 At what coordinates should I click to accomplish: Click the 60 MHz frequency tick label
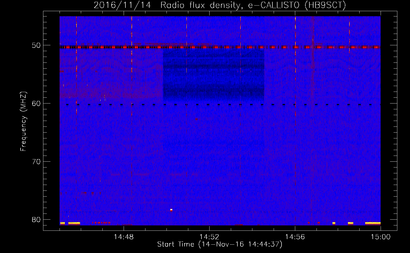coord(37,103)
